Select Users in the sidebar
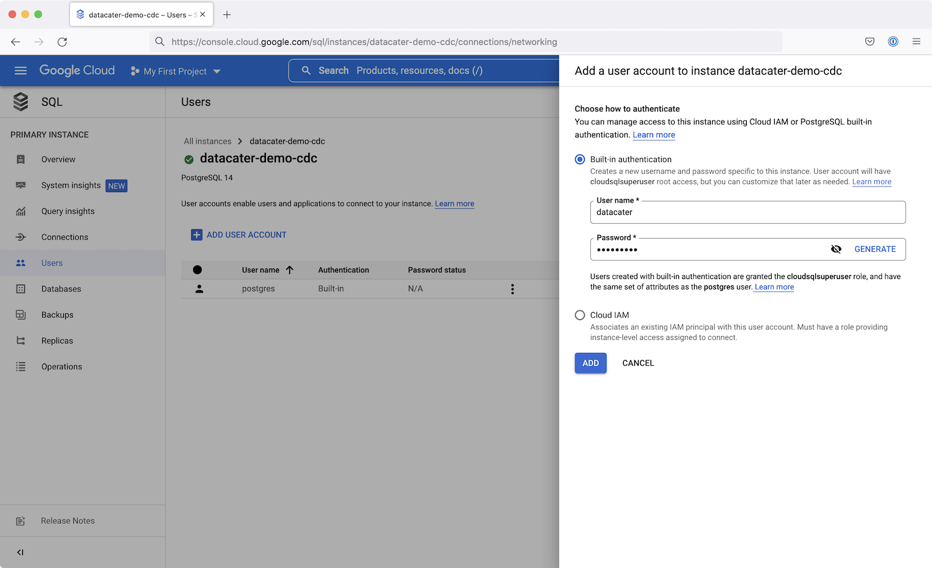Image resolution: width=932 pixels, height=568 pixels. [x=52, y=263]
